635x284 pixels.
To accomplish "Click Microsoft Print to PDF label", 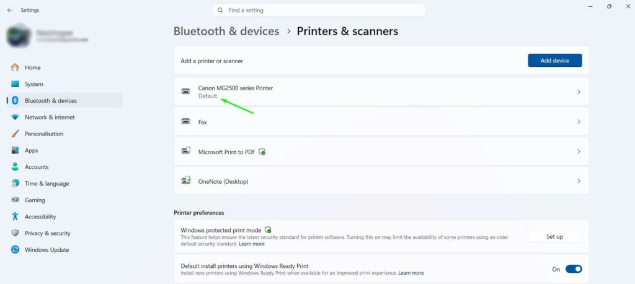I will (226, 152).
